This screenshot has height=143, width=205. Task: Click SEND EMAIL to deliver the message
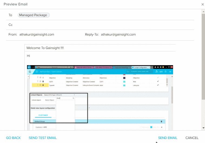[x=168, y=138]
